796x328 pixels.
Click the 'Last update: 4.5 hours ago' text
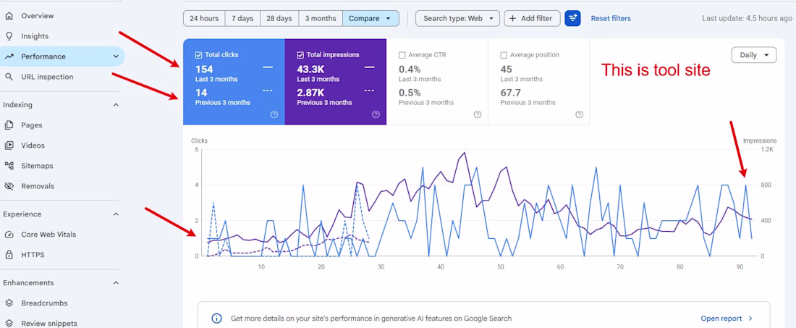coord(747,18)
